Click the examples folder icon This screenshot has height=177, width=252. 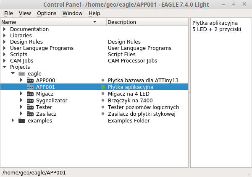22,120
